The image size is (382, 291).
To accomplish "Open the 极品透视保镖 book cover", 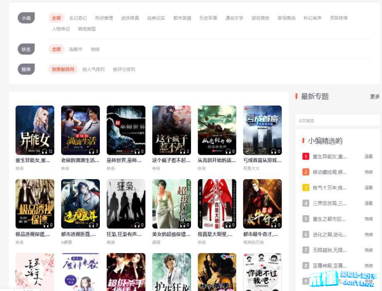I will pos(35,204).
